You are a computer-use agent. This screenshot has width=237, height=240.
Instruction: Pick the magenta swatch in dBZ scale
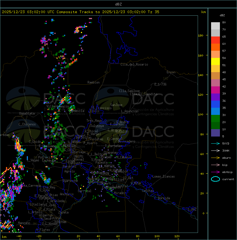click(215, 90)
